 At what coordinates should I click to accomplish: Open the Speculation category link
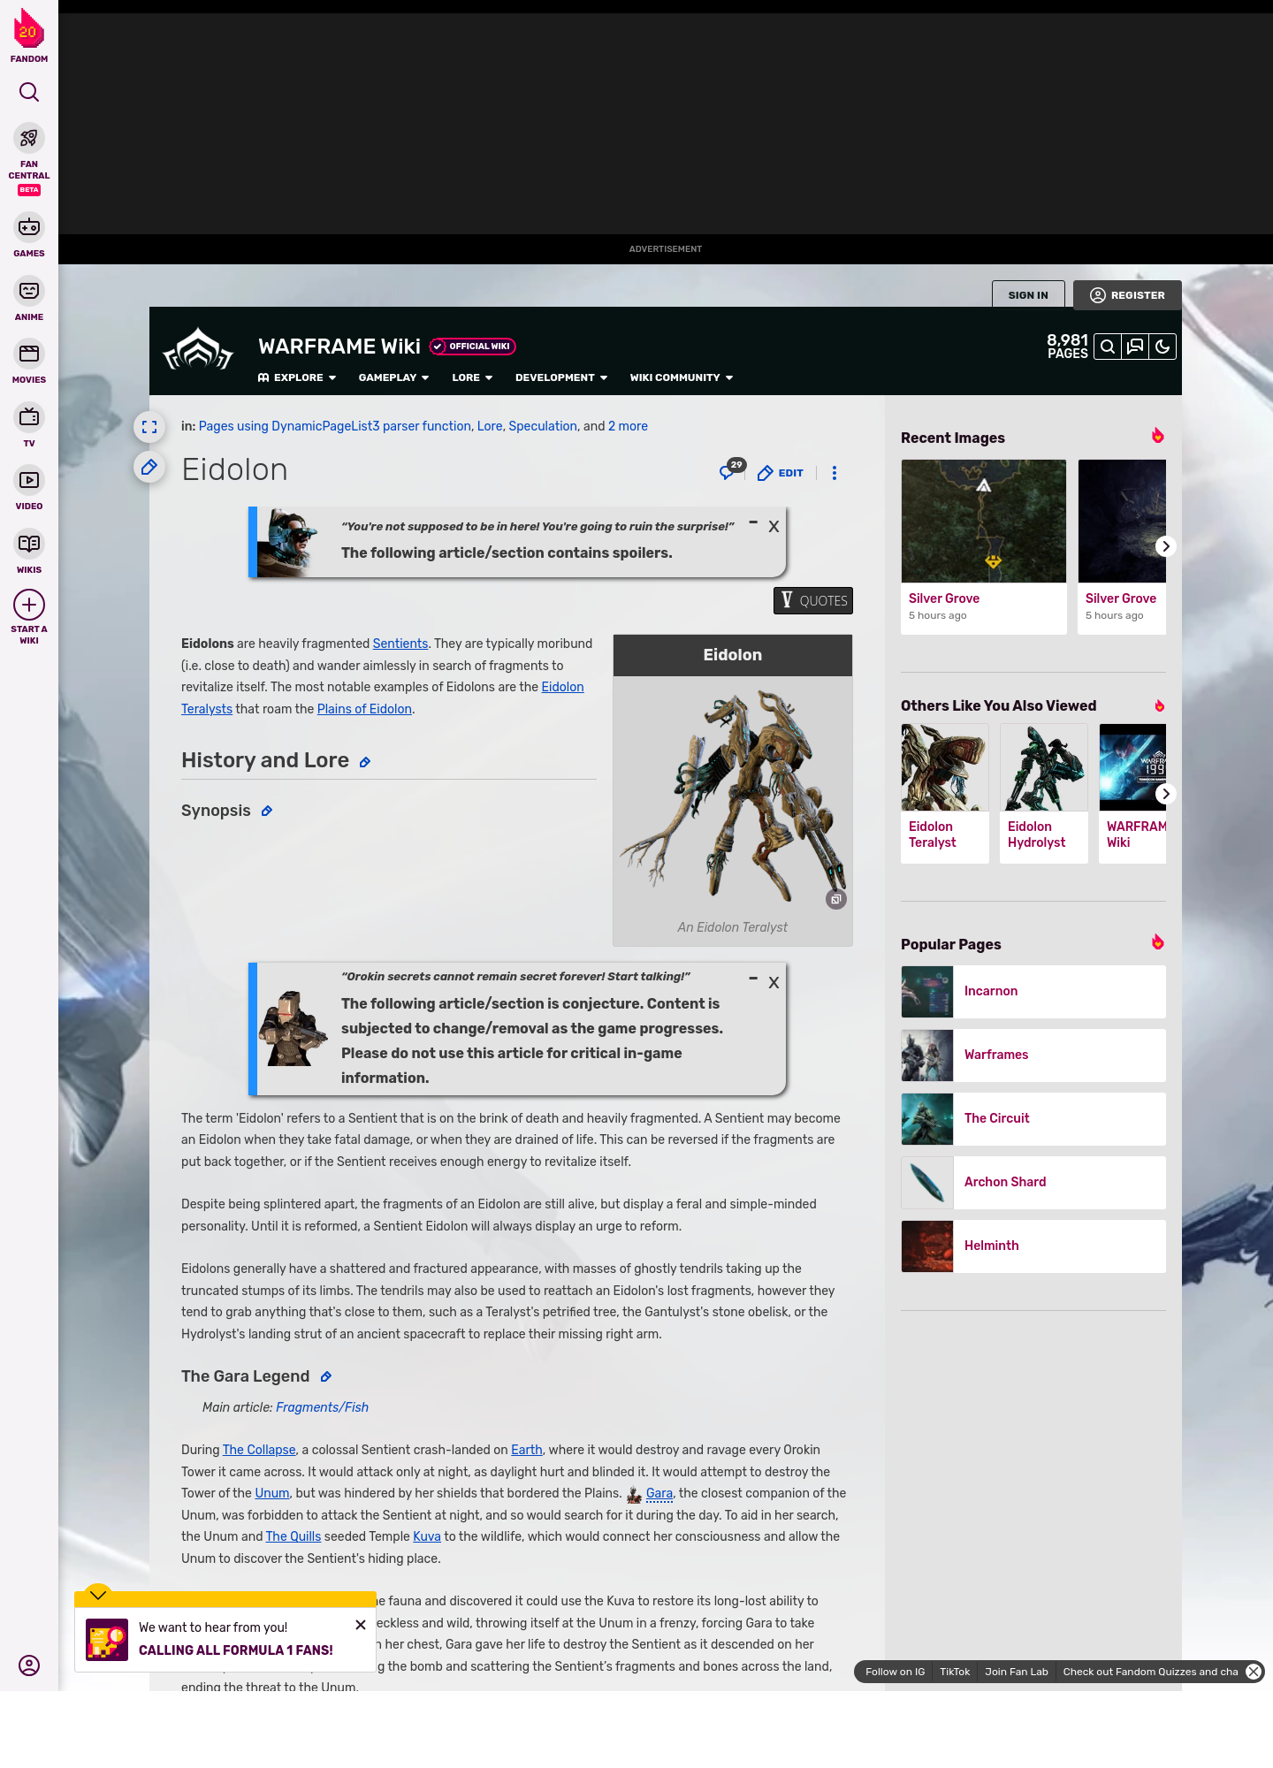point(543,426)
